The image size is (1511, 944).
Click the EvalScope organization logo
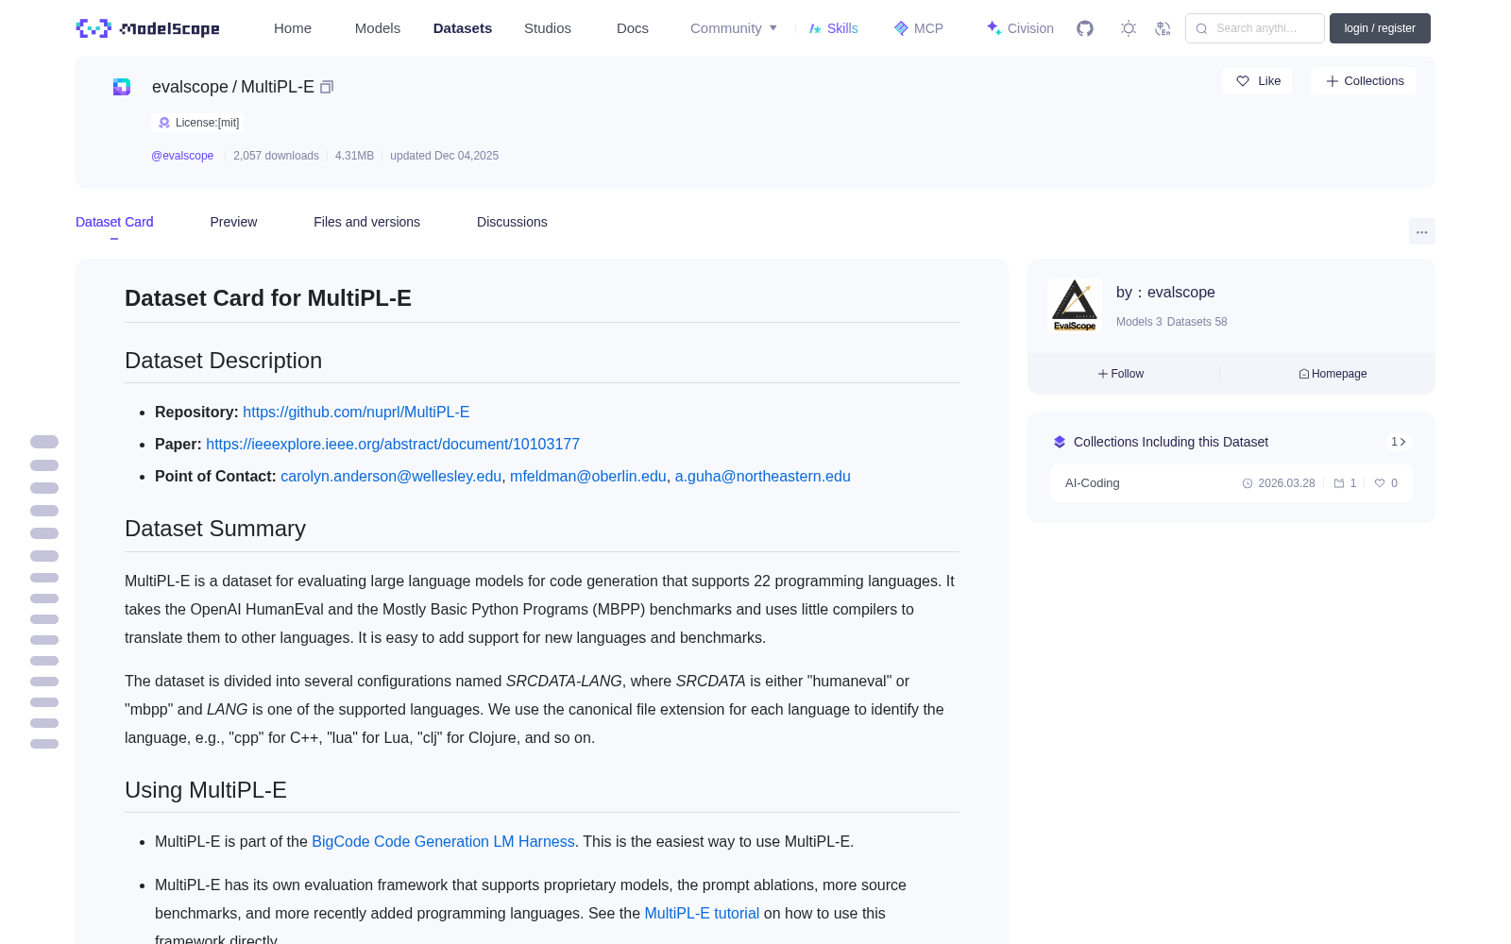pyautogui.click(x=1075, y=306)
